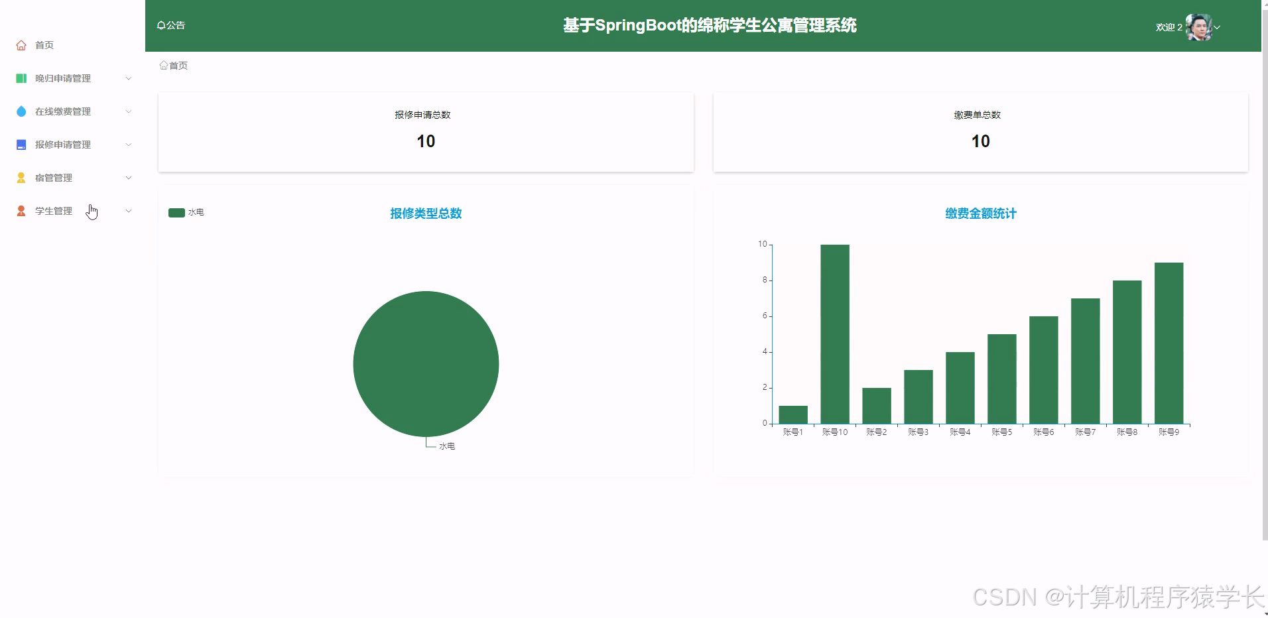Click the green 水电 pie chart slice

point(426,364)
